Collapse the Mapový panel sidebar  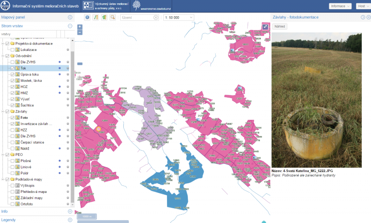coord(70,17)
